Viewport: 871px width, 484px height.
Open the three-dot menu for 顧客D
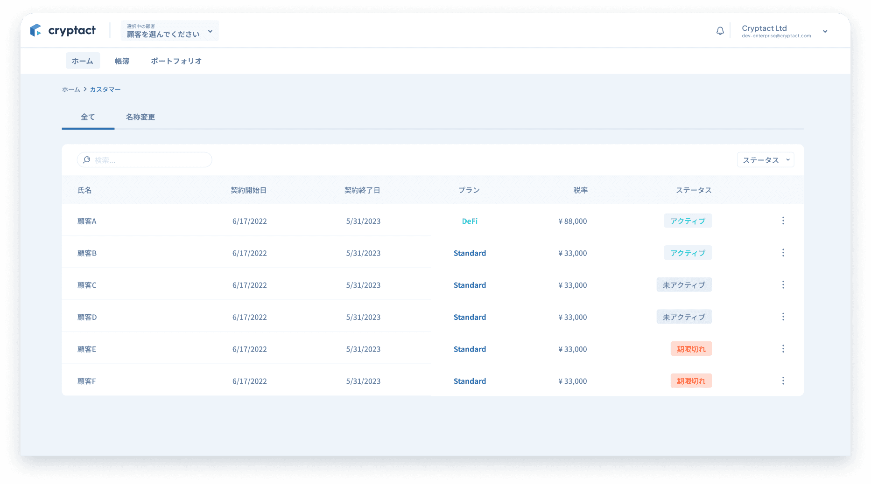(783, 317)
